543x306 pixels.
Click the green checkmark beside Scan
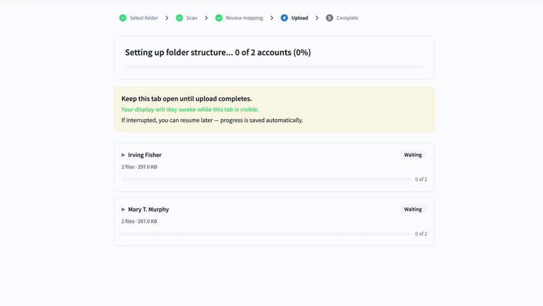pos(179,18)
